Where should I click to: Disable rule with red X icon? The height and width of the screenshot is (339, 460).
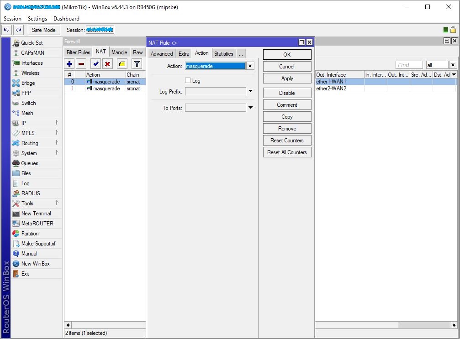(108, 64)
